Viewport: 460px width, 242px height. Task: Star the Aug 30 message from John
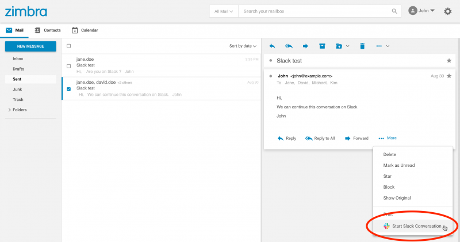pos(449,76)
